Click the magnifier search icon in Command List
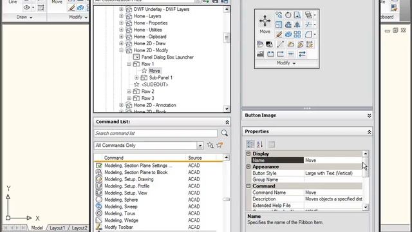412x232 pixels. (x=225, y=133)
